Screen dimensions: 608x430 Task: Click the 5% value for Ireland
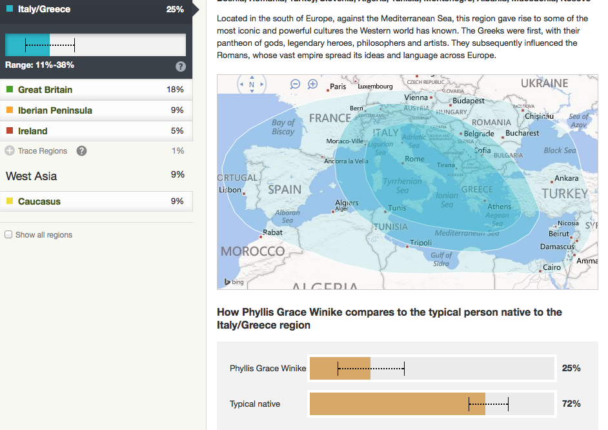coord(177,131)
